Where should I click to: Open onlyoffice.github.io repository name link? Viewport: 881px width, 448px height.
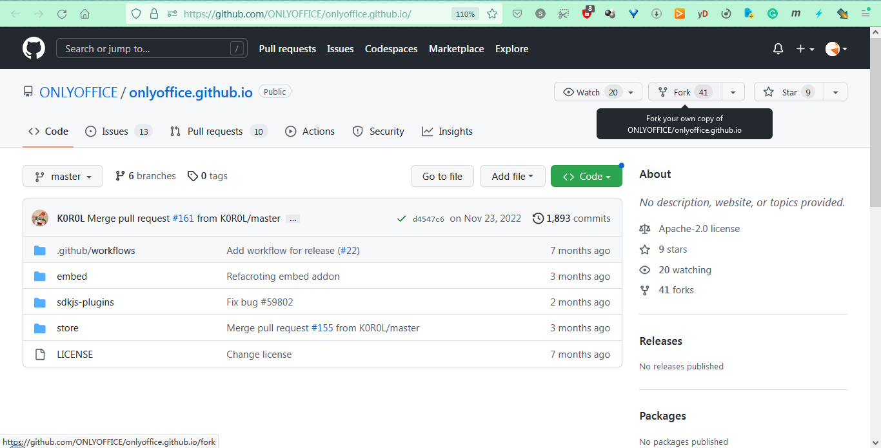tap(191, 92)
